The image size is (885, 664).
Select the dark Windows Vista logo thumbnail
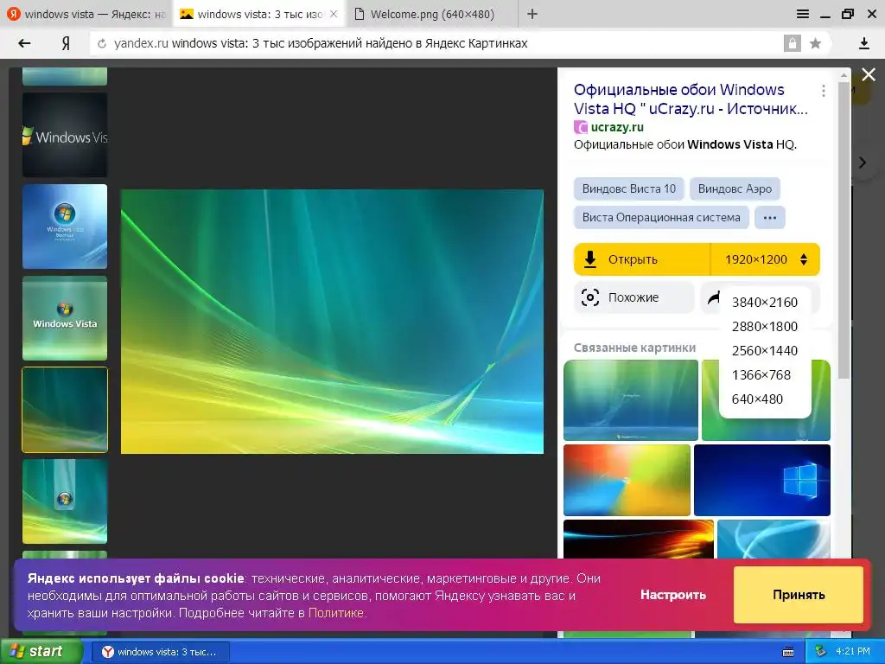tap(64, 135)
